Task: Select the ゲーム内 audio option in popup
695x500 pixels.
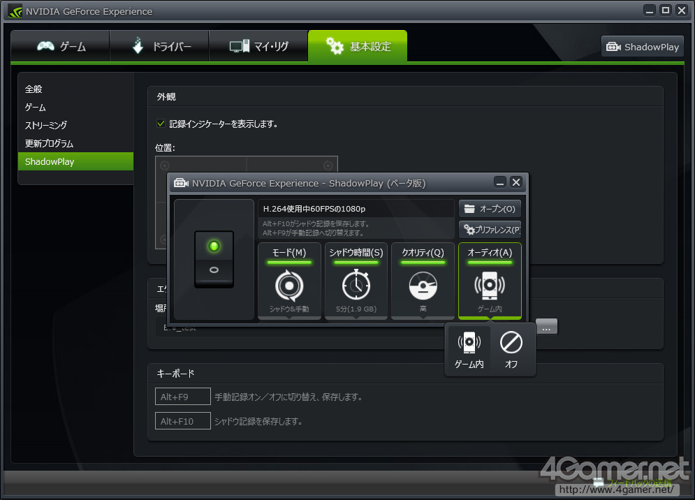Action: 469,350
